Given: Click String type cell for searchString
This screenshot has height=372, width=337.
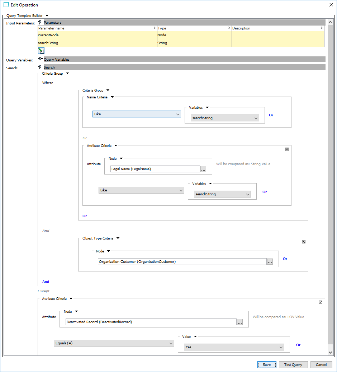Looking at the screenshot, I should (x=194, y=43).
